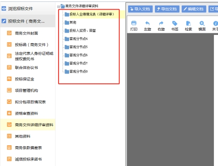Click the 镜面 magnifier icon
218x166 pixels.
202,23
